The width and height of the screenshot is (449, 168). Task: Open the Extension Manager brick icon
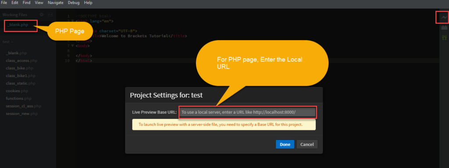pyautogui.click(x=444, y=28)
